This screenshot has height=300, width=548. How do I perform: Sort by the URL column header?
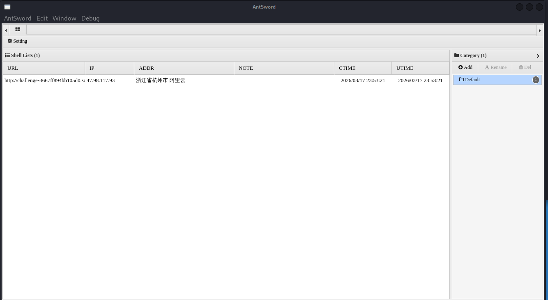44,68
